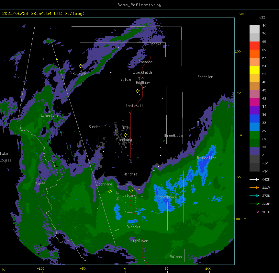Image resolution: width=279 pixels, height=273 pixels.
Task: Click the Okotoks city label
Action: pyautogui.click(x=133, y=227)
